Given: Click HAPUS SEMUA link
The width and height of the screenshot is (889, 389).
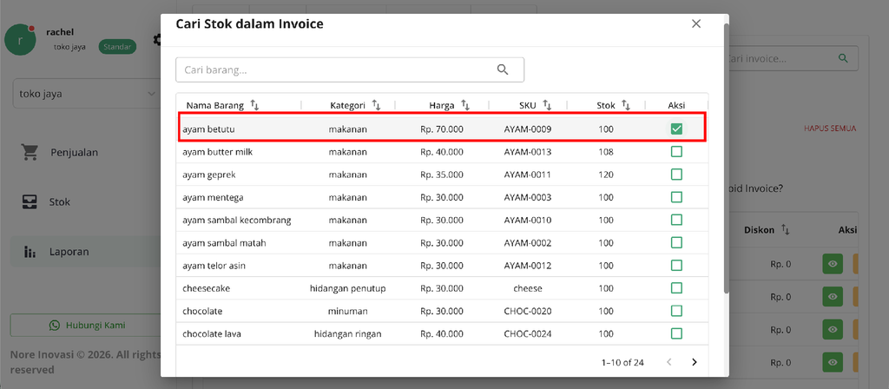Looking at the screenshot, I should pyautogui.click(x=829, y=129).
